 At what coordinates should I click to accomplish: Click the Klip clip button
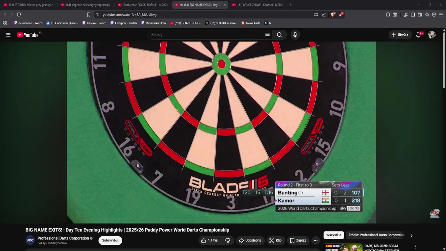pyautogui.click(x=276, y=240)
